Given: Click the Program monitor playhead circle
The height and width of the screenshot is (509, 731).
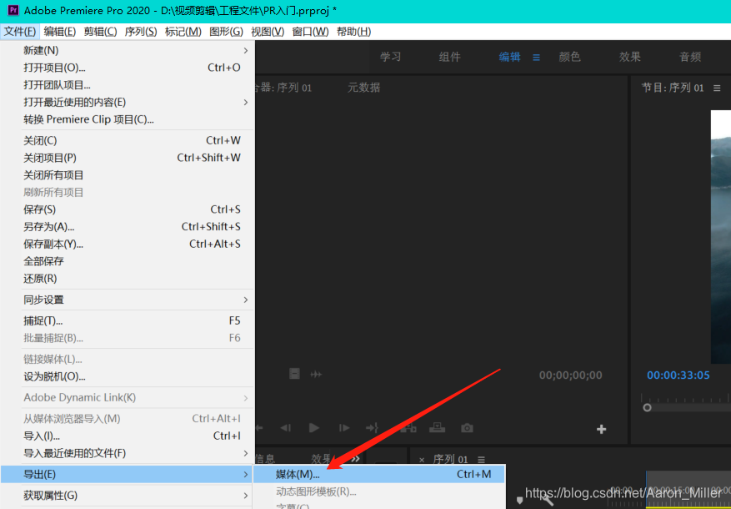Looking at the screenshot, I should (x=647, y=407).
